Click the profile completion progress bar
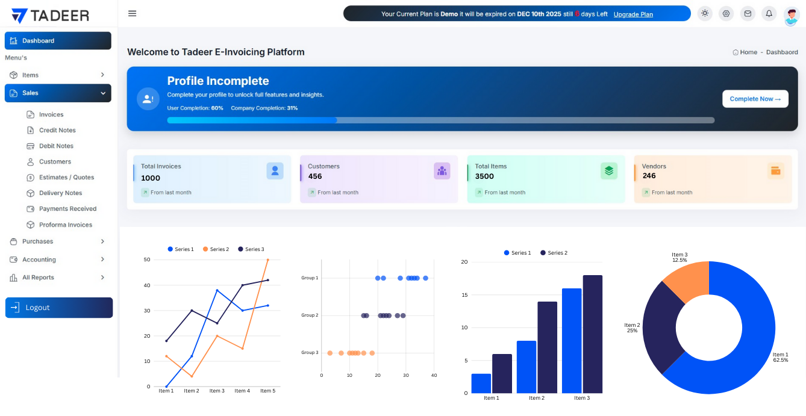 (x=440, y=120)
